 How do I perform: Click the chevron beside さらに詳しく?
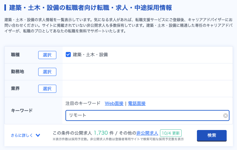[38, 136]
